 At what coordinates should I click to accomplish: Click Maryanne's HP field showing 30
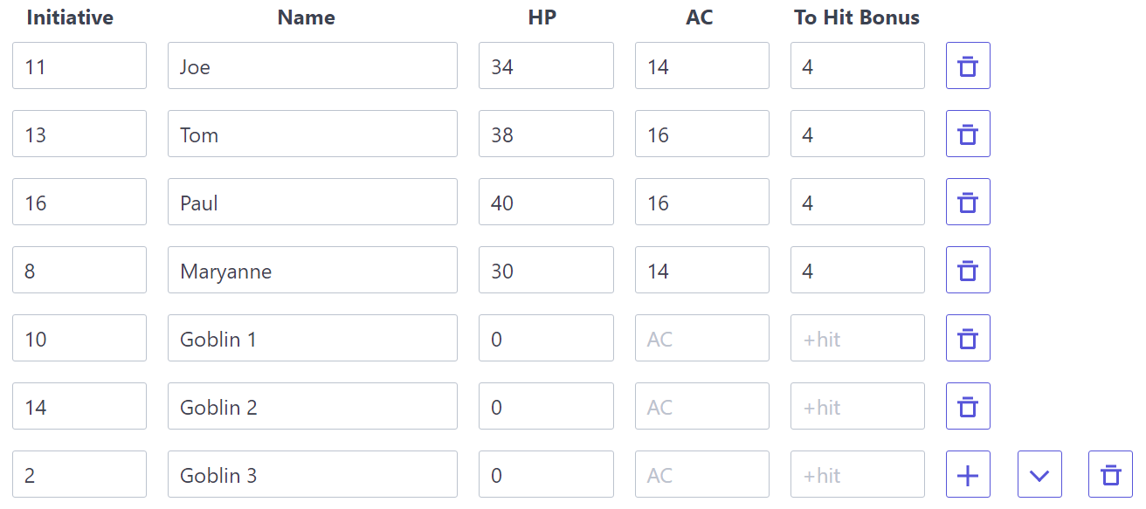[x=546, y=270]
